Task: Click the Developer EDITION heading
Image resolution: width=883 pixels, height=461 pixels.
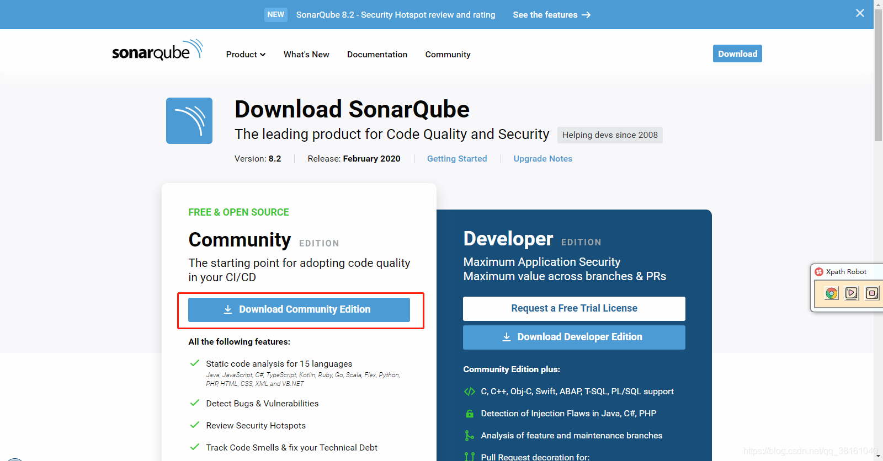Action: point(532,239)
